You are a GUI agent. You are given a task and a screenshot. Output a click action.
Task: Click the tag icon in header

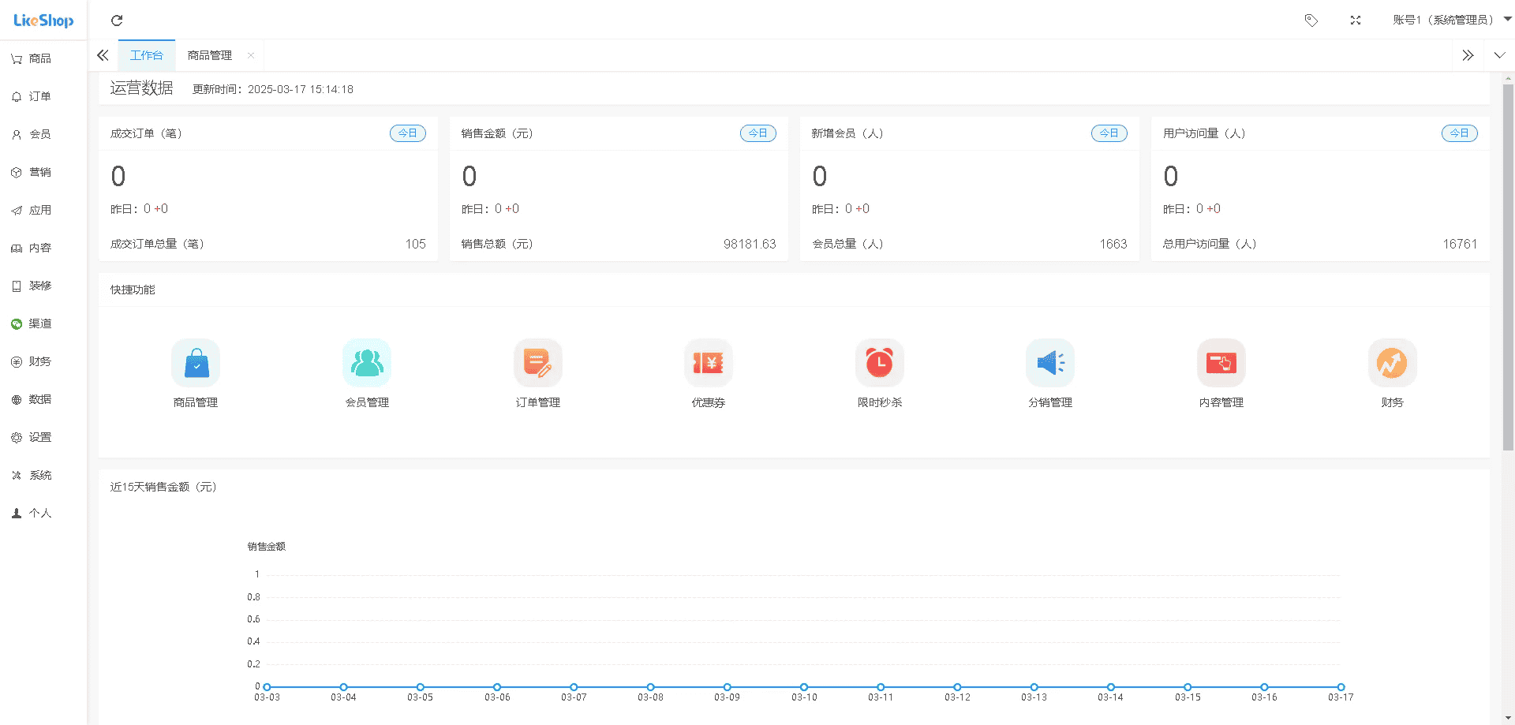[1311, 21]
